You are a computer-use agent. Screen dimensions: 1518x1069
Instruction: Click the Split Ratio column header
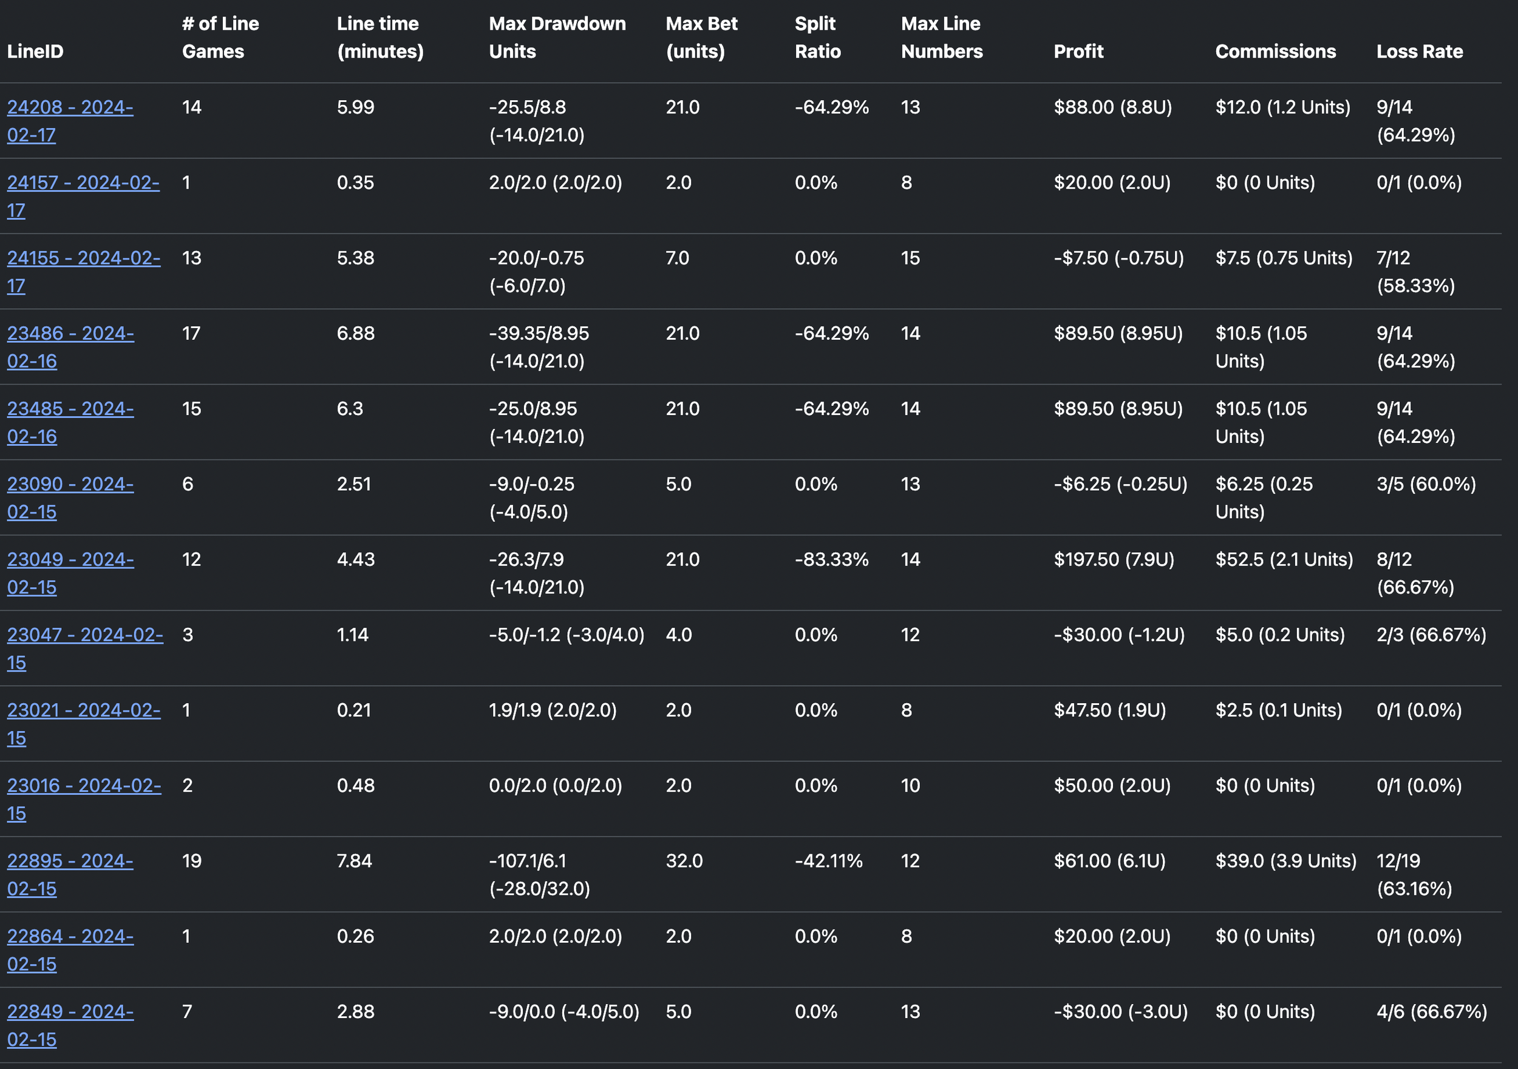(817, 38)
